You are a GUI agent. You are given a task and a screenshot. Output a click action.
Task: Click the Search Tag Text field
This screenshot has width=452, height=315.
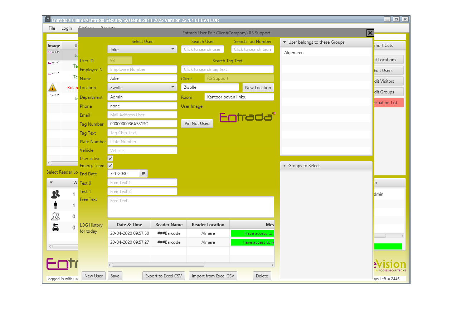(x=227, y=69)
